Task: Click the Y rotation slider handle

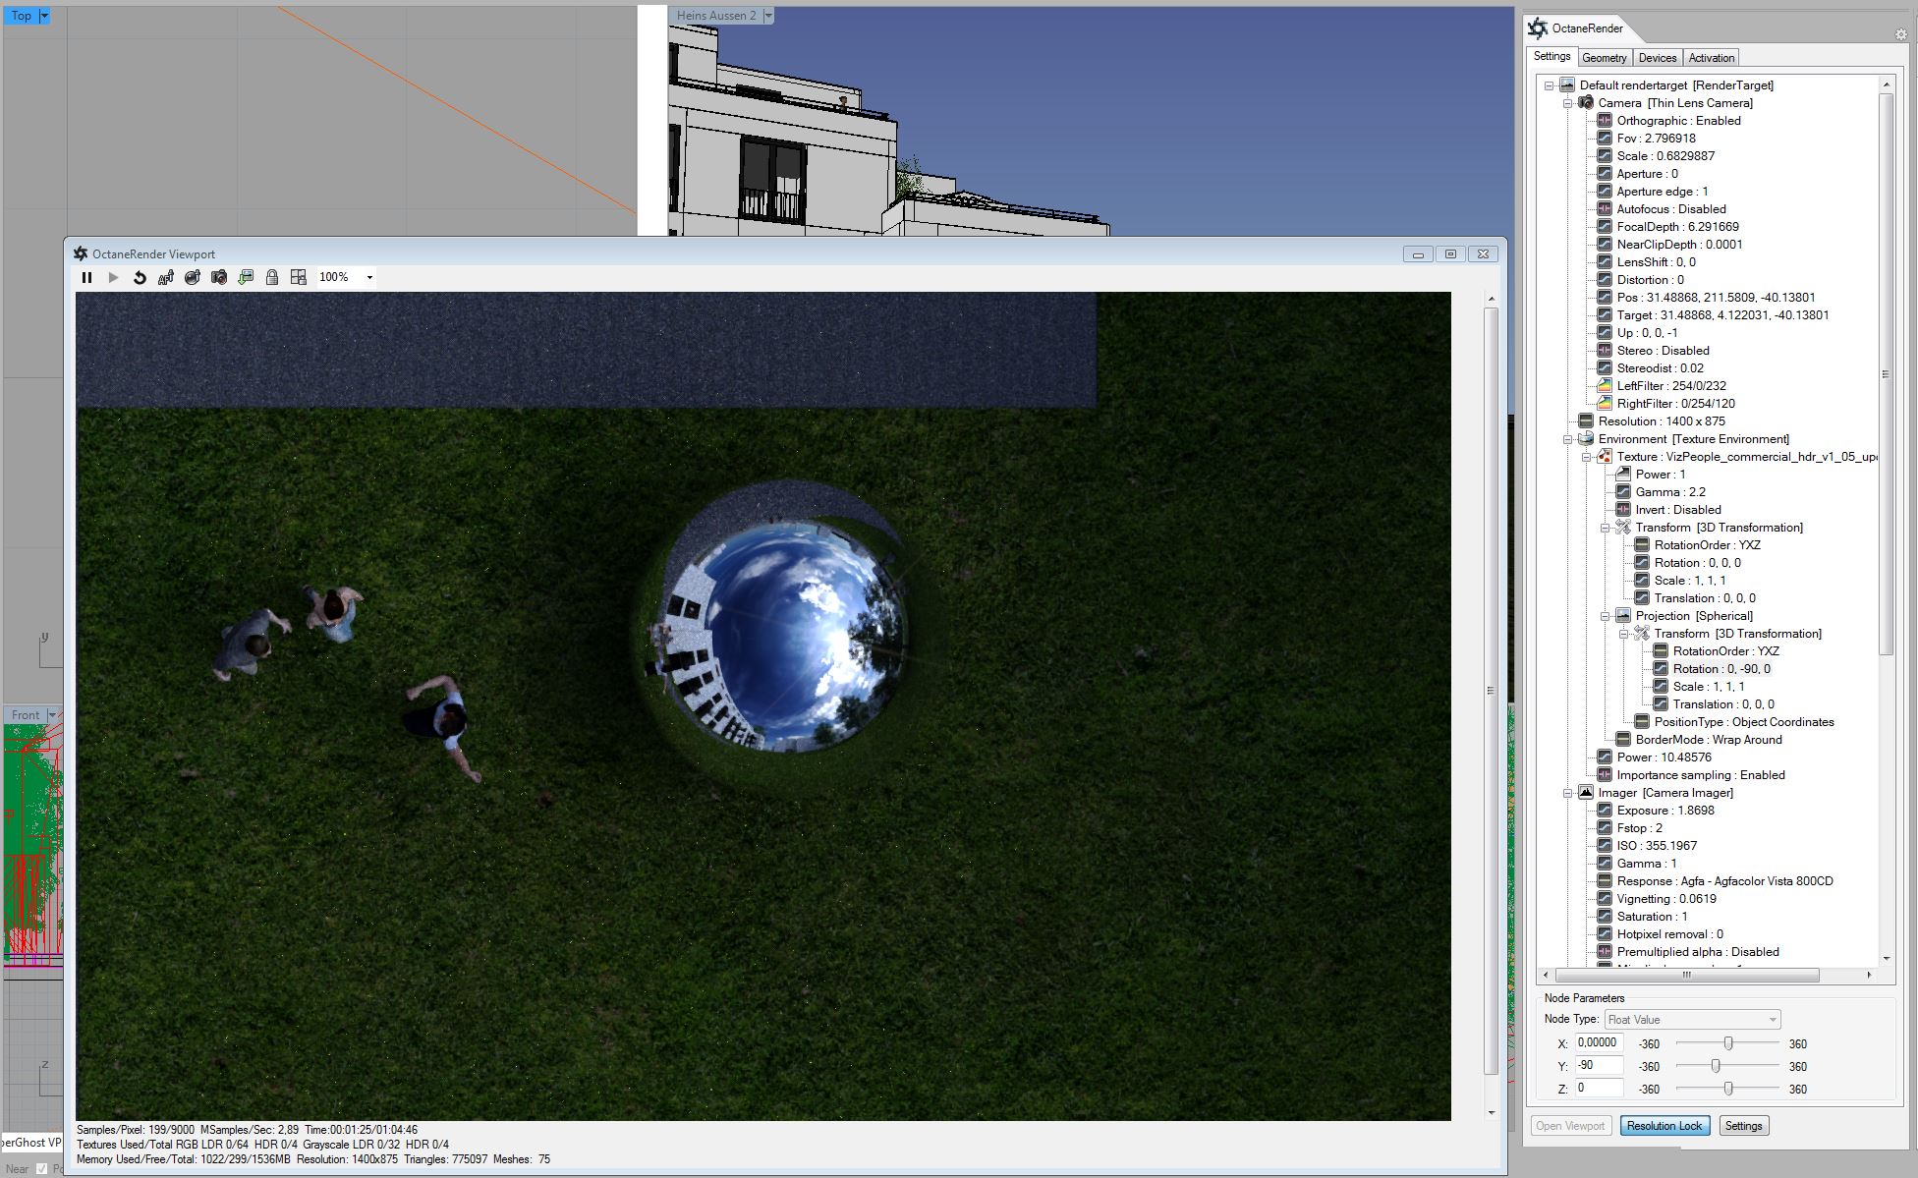Action: (1716, 1066)
